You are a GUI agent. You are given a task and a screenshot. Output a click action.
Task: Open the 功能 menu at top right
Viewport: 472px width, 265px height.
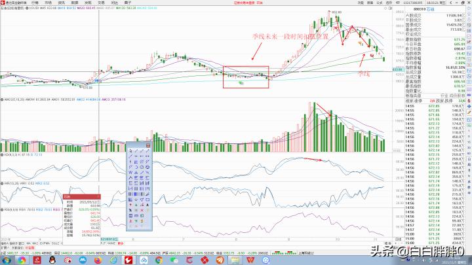point(361,3)
